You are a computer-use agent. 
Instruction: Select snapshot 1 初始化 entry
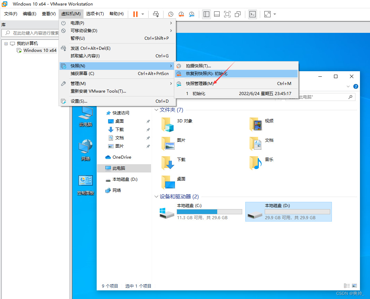point(236,94)
